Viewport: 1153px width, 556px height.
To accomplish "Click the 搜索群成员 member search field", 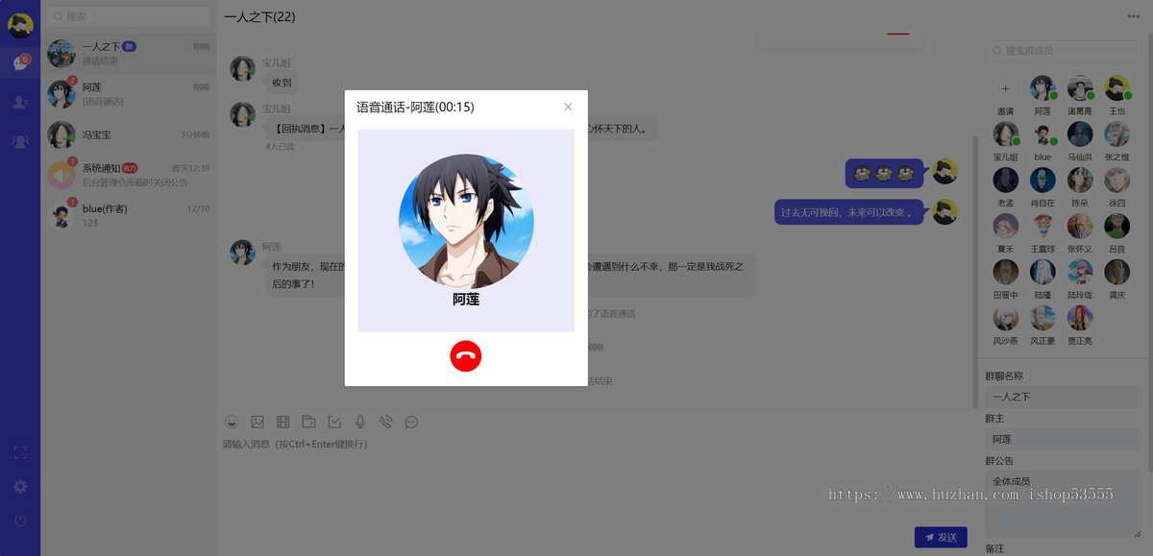I will pyautogui.click(x=1064, y=51).
